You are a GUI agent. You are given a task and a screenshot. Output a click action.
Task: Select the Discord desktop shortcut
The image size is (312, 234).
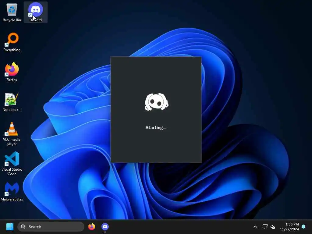[x=36, y=12]
